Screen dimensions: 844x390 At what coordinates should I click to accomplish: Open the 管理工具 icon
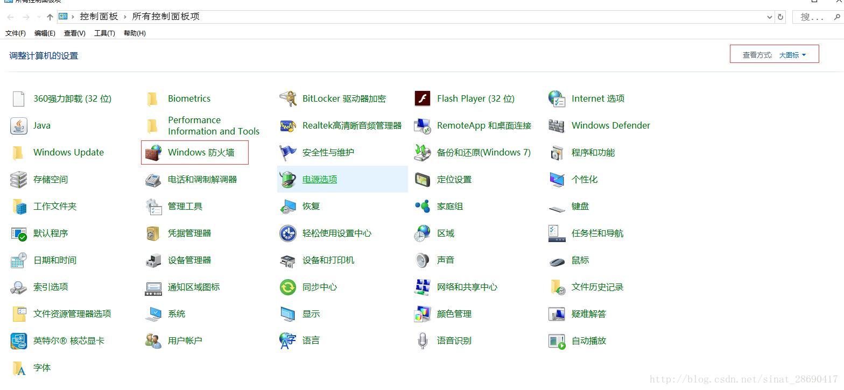point(153,206)
